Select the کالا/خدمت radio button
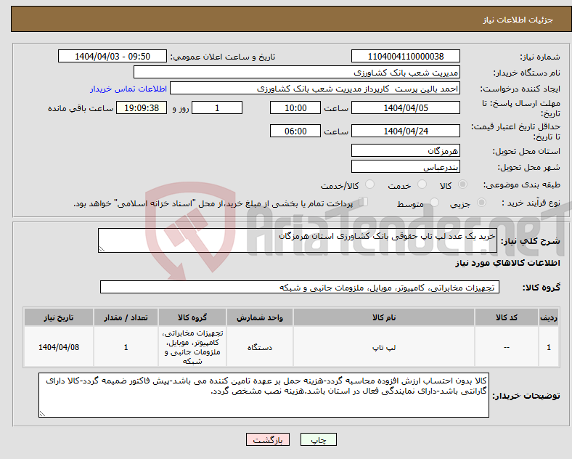This screenshot has height=459, width=572. (369, 184)
